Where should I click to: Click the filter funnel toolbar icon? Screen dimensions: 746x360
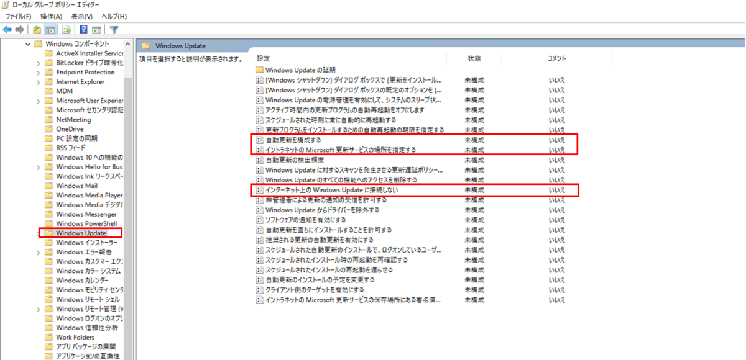114,29
